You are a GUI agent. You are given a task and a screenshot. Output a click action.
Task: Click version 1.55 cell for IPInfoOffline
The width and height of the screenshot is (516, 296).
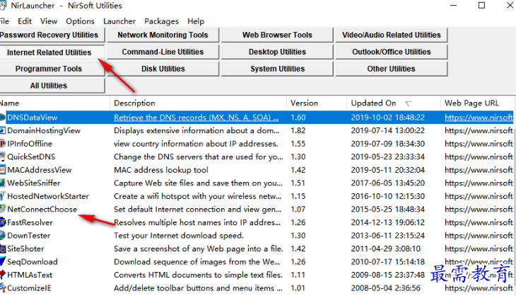point(298,144)
